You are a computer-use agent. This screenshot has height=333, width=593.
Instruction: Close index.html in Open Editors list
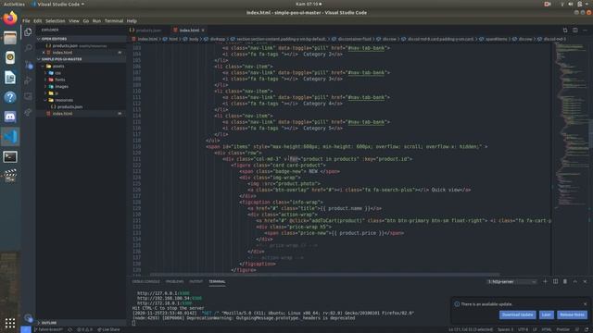coord(44,53)
